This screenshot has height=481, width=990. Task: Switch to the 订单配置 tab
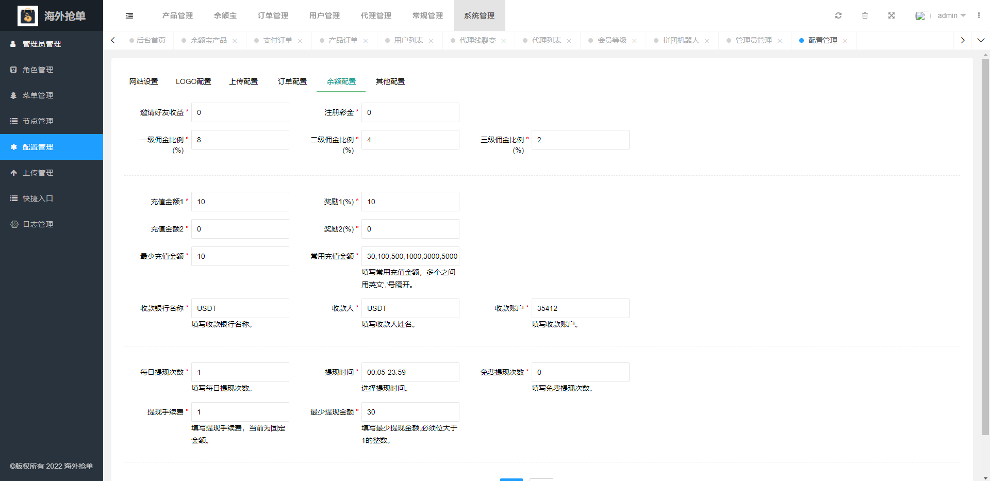[x=292, y=81]
